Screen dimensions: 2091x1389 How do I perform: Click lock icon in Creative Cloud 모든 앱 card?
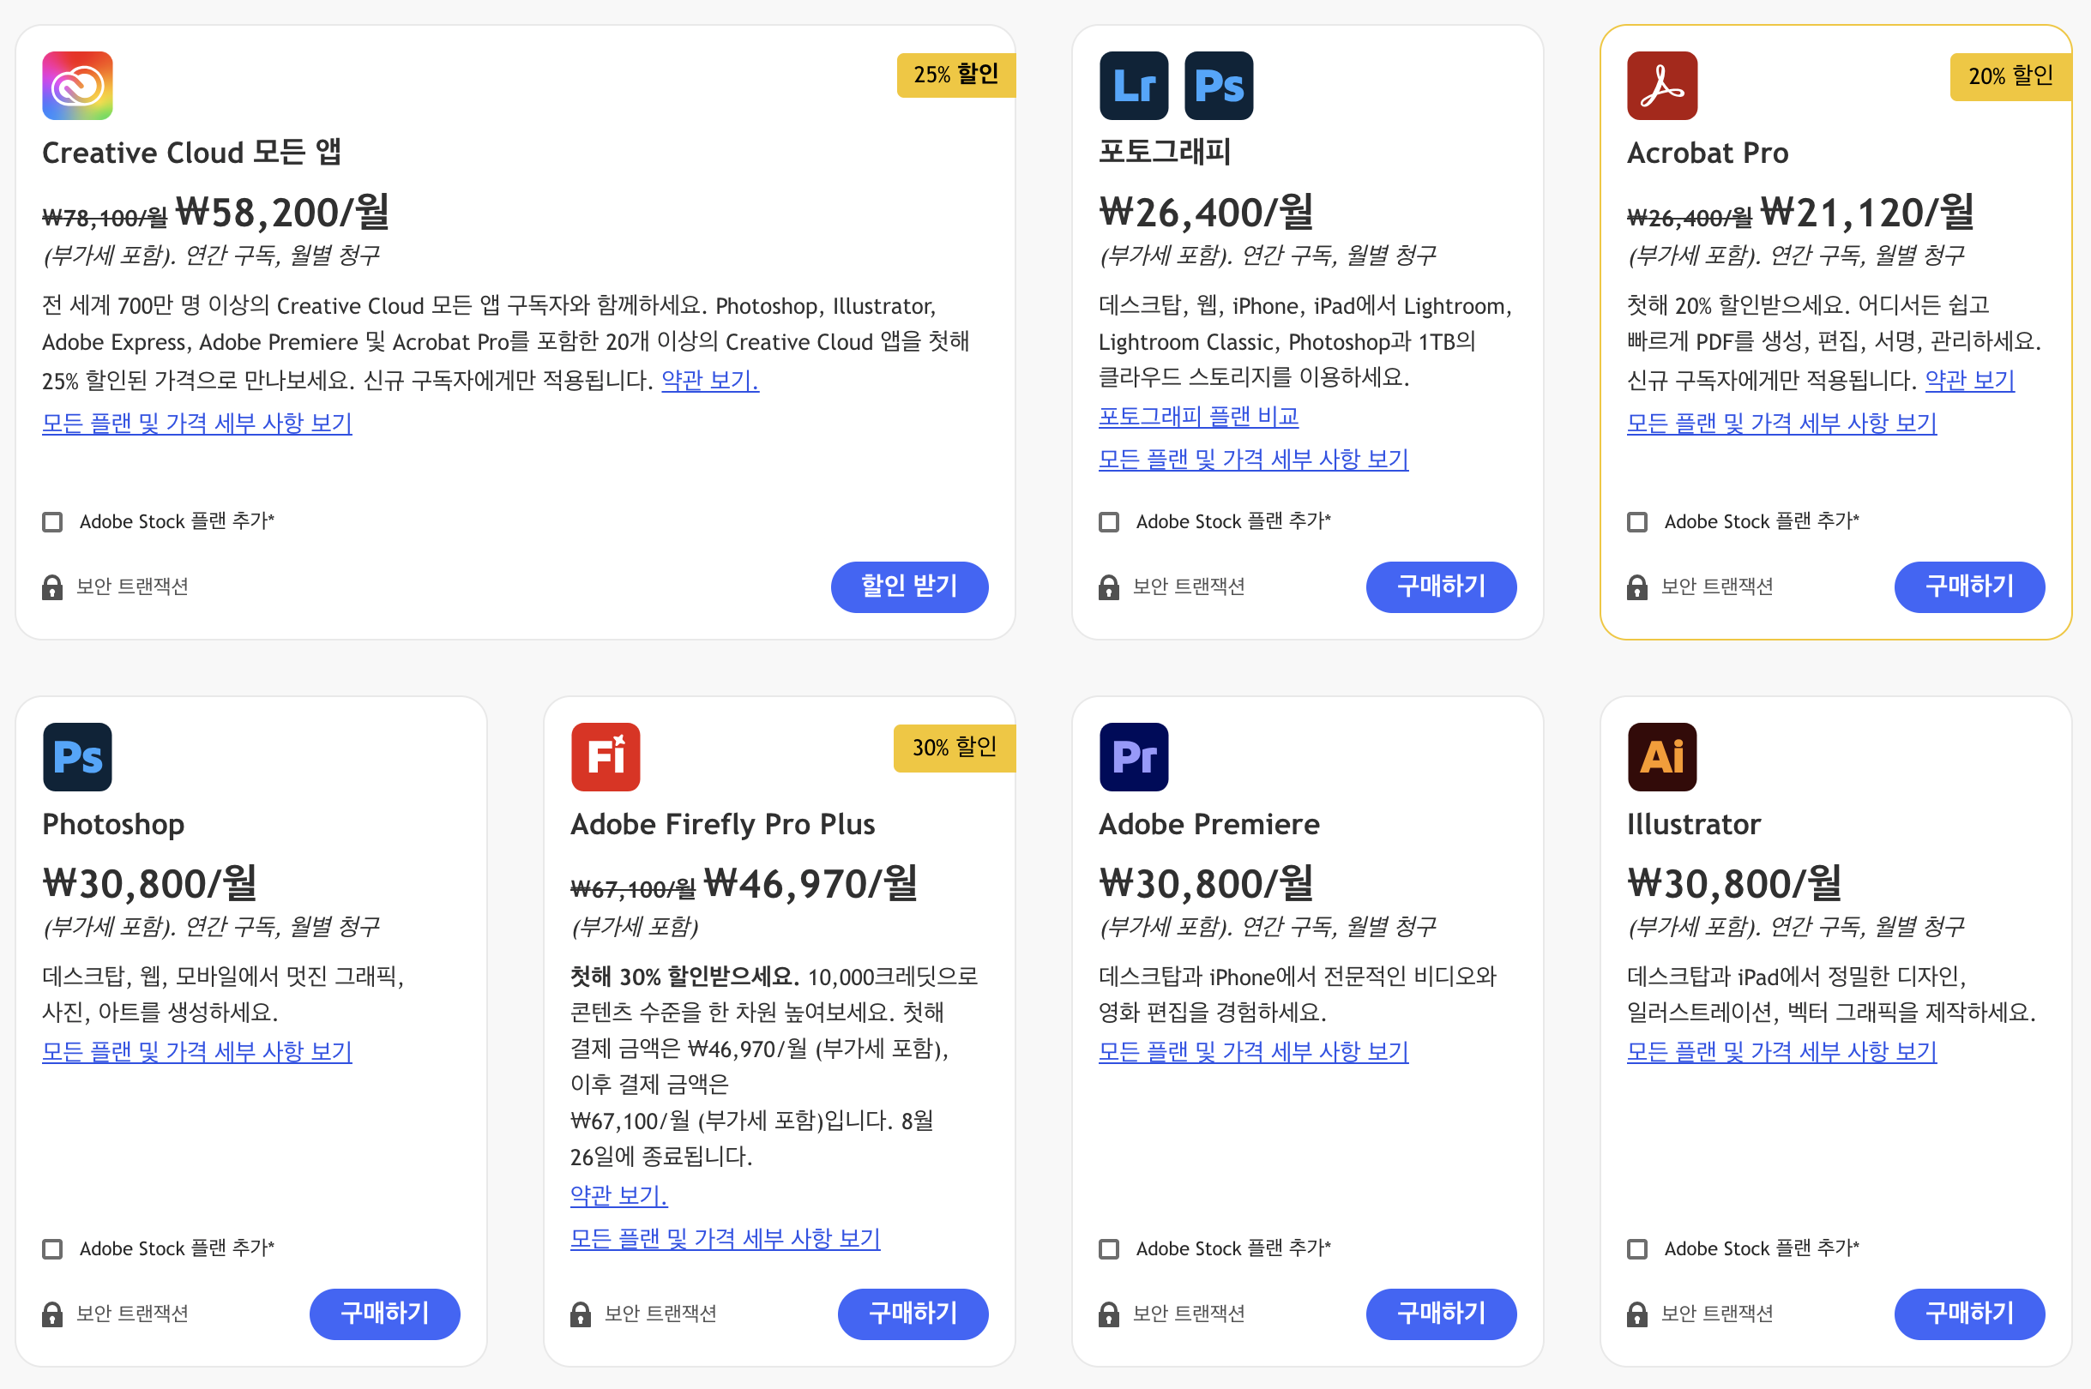click(52, 587)
